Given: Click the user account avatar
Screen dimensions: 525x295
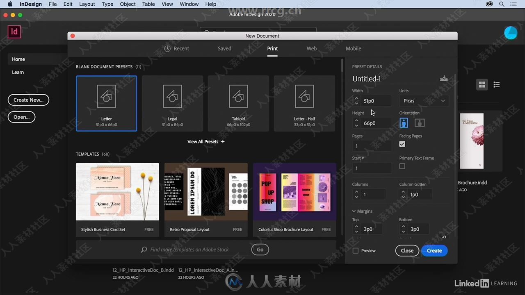Looking at the screenshot, I should click(x=511, y=33).
